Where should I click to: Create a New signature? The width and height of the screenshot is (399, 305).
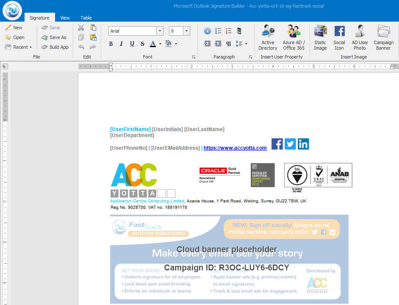click(14, 28)
